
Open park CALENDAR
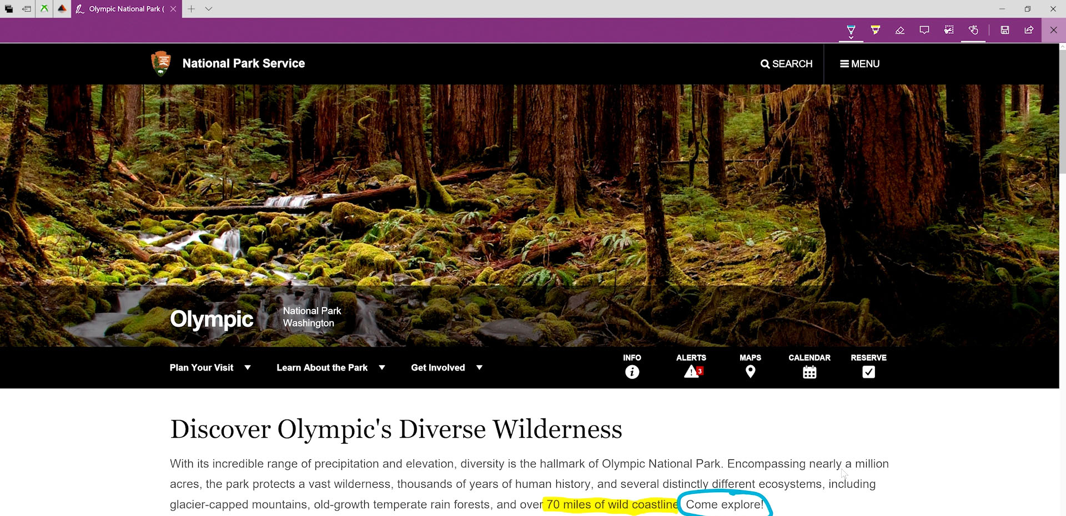coord(809,367)
